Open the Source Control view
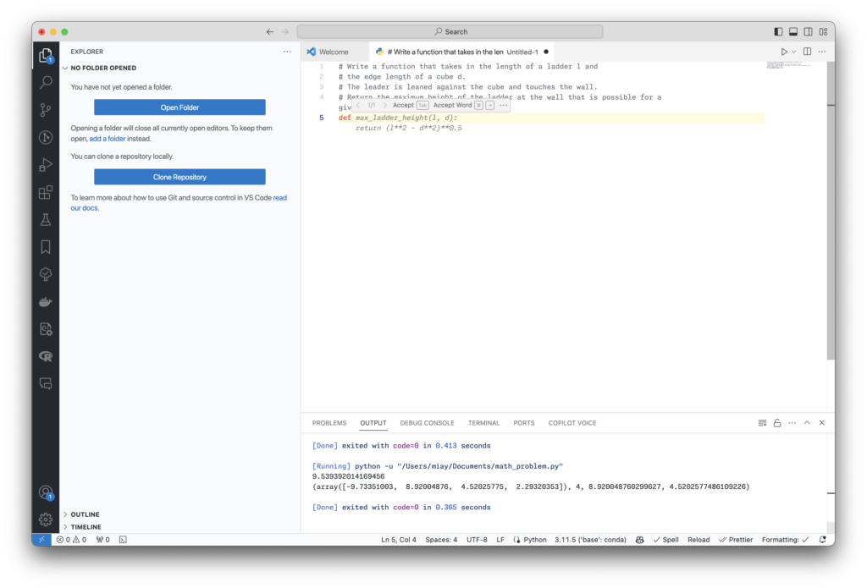 [x=46, y=110]
